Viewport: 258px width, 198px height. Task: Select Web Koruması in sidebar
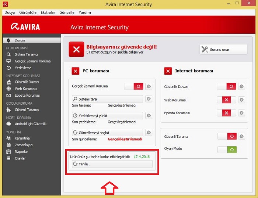(26, 89)
